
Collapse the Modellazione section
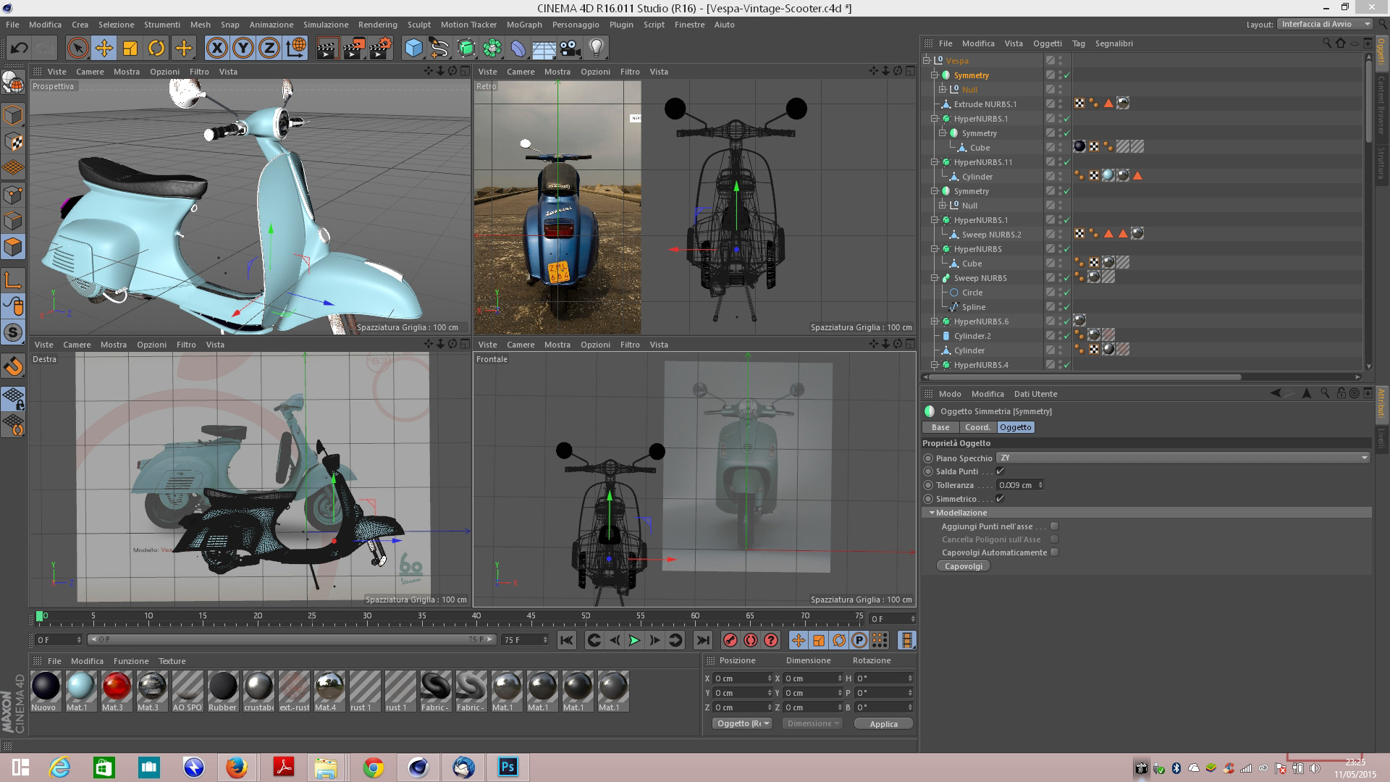pyautogui.click(x=932, y=513)
